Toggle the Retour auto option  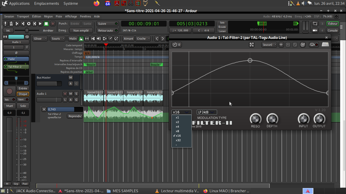tap(107, 31)
